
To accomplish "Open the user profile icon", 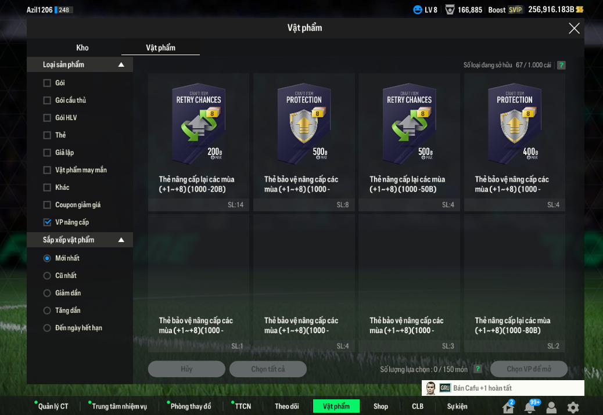I will 551,407.
